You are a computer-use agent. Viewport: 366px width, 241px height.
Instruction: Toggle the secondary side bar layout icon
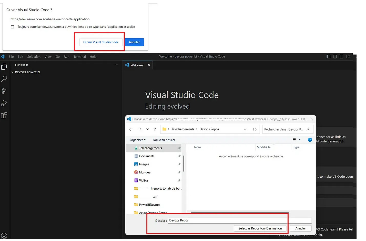(x=342, y=56)
